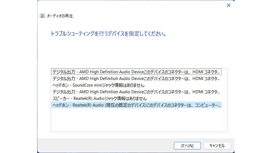
Task: Click the キャンセル button
Action: [x=217, y=146]
